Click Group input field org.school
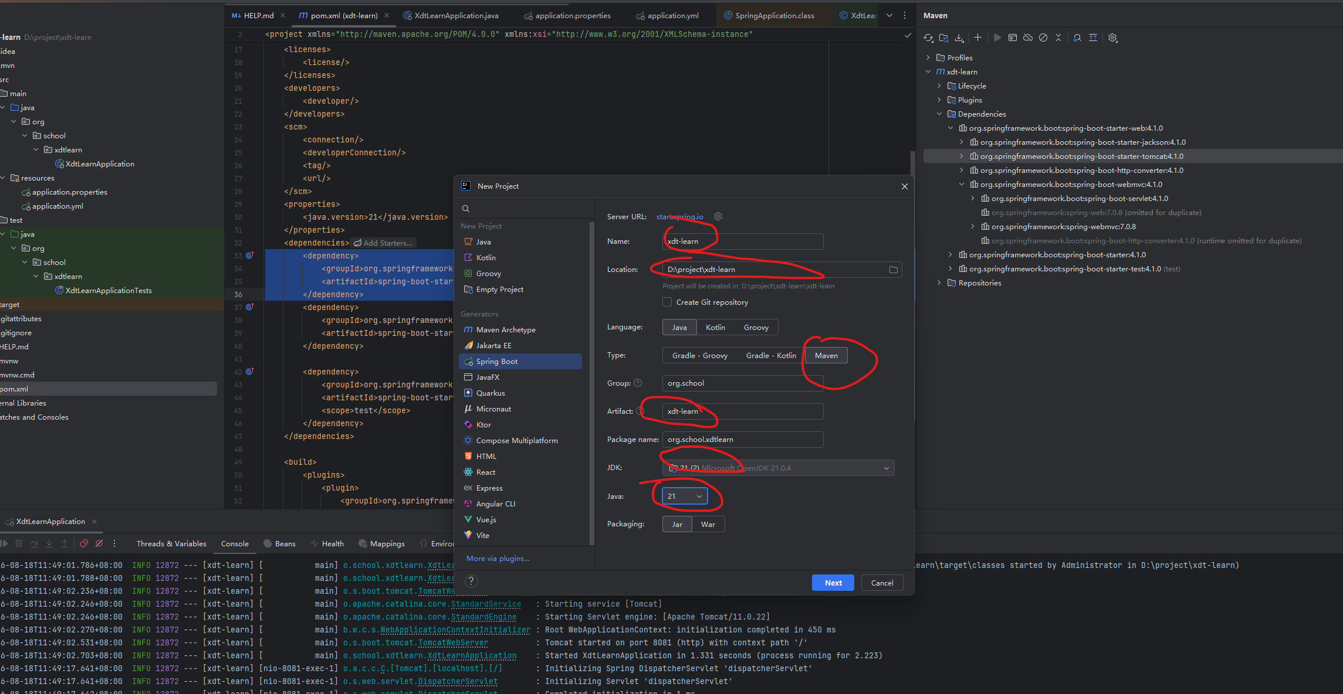 (743, 383)
